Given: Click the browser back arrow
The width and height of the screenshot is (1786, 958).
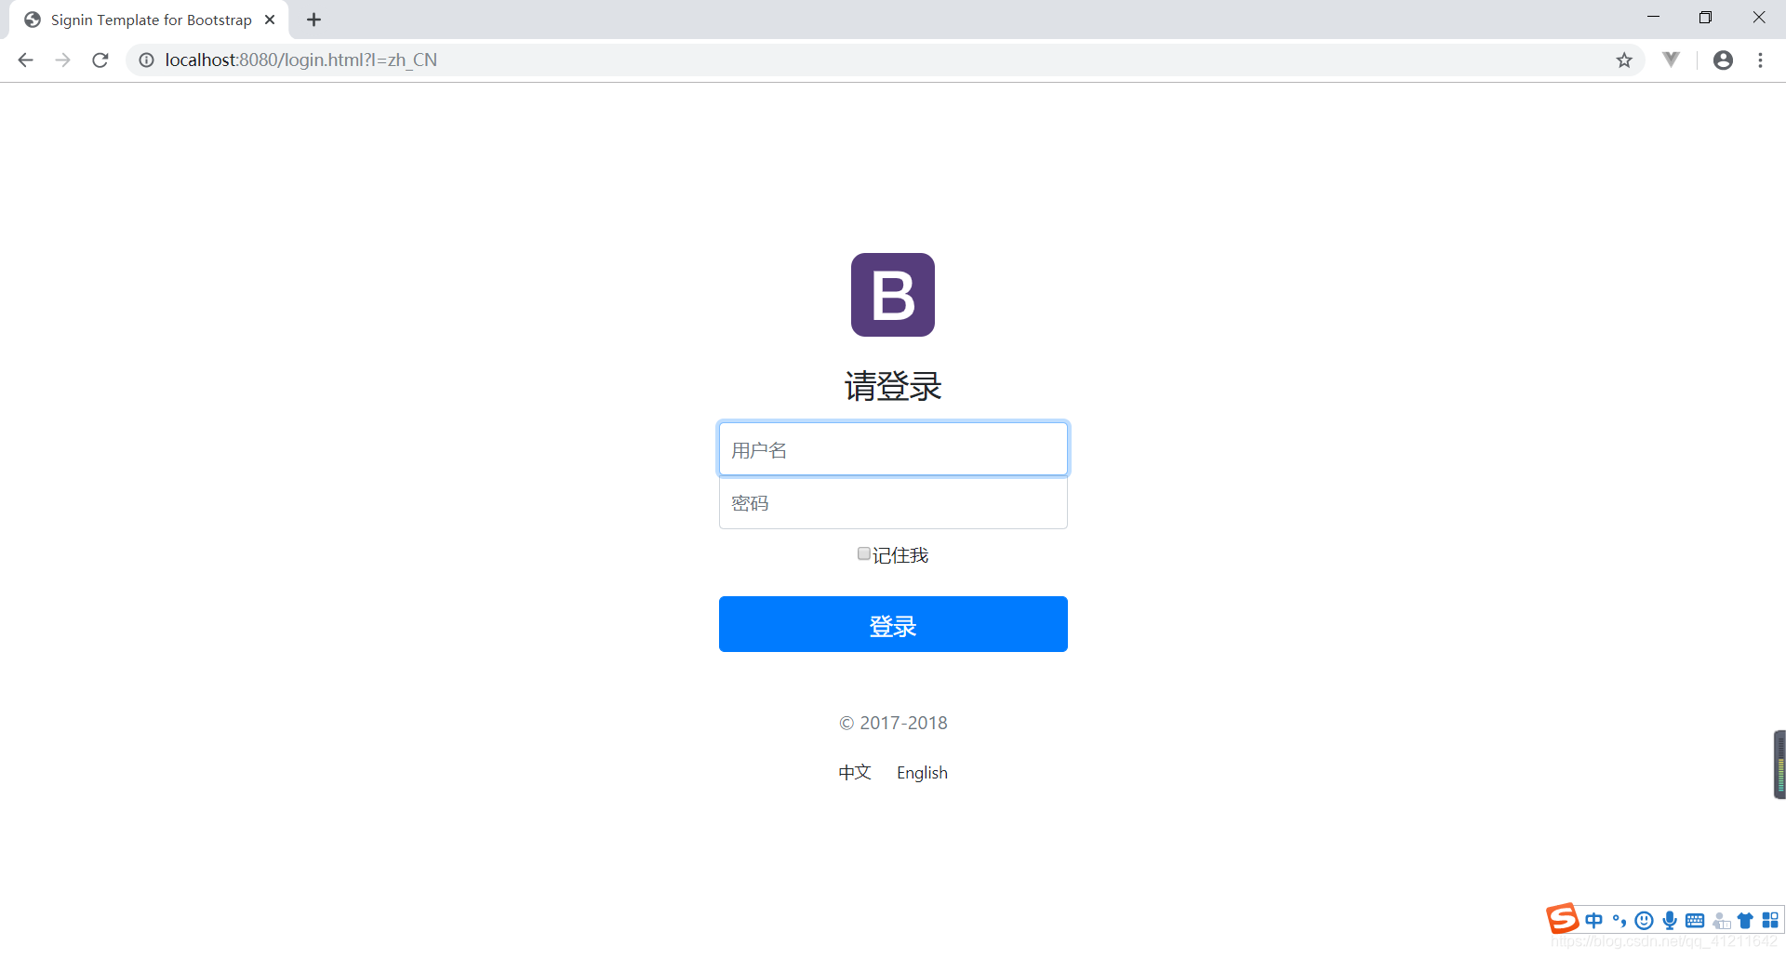Looking at the screenshot, I should coord(25,60).
